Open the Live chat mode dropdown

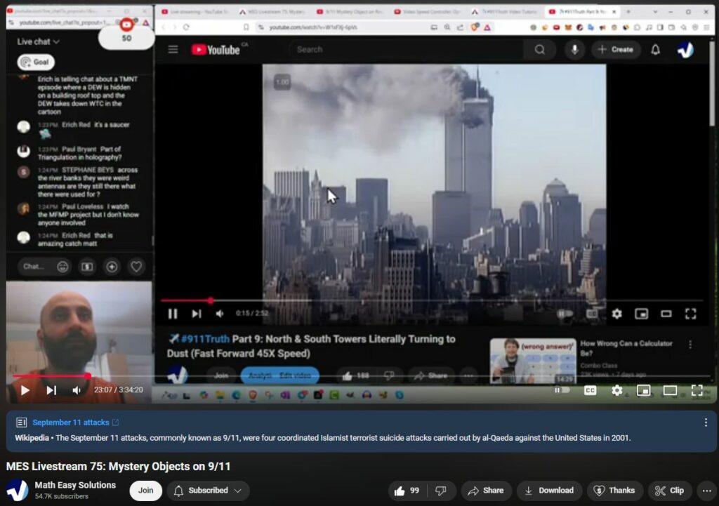39,42
